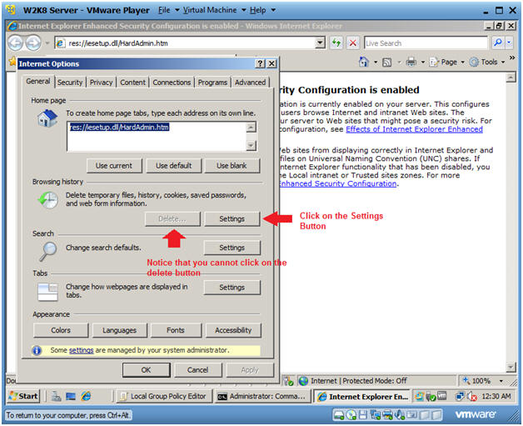Click the info icon in the administrator notice

[x=37, y=350]
